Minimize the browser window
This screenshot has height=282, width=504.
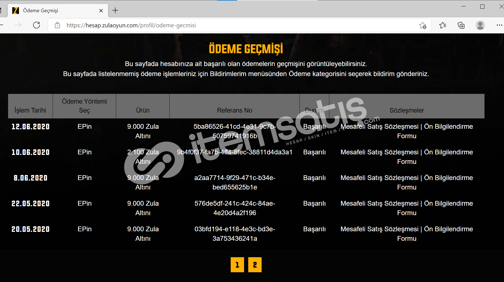coord(464,6)
